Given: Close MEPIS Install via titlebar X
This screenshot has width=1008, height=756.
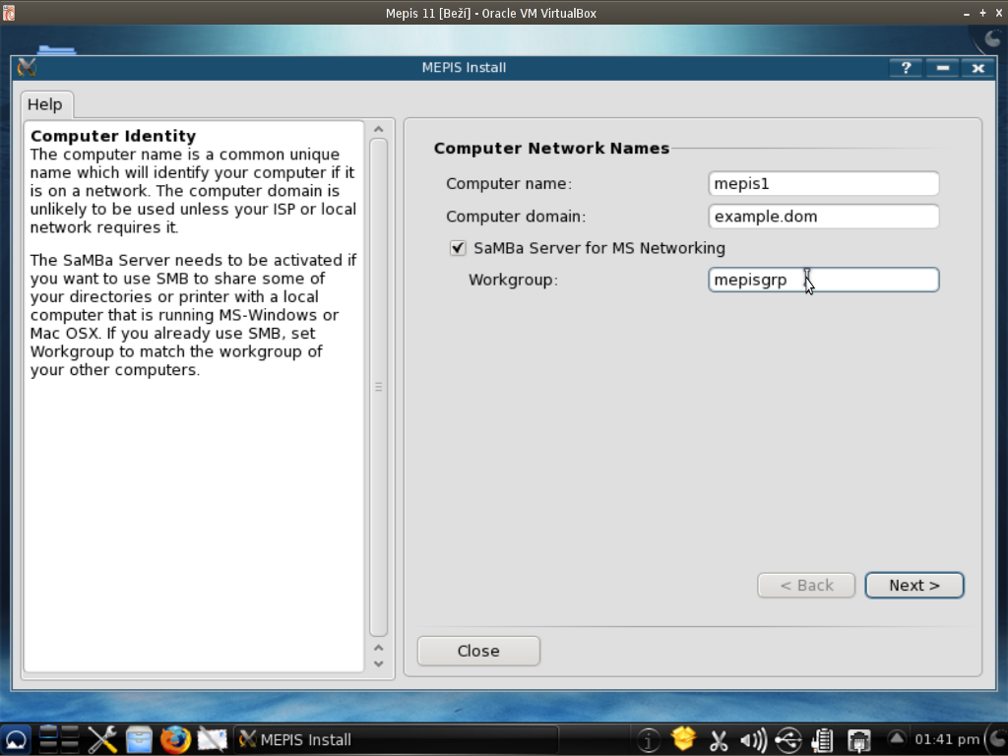Looking at the screenshot, I should tap(978, 68).
